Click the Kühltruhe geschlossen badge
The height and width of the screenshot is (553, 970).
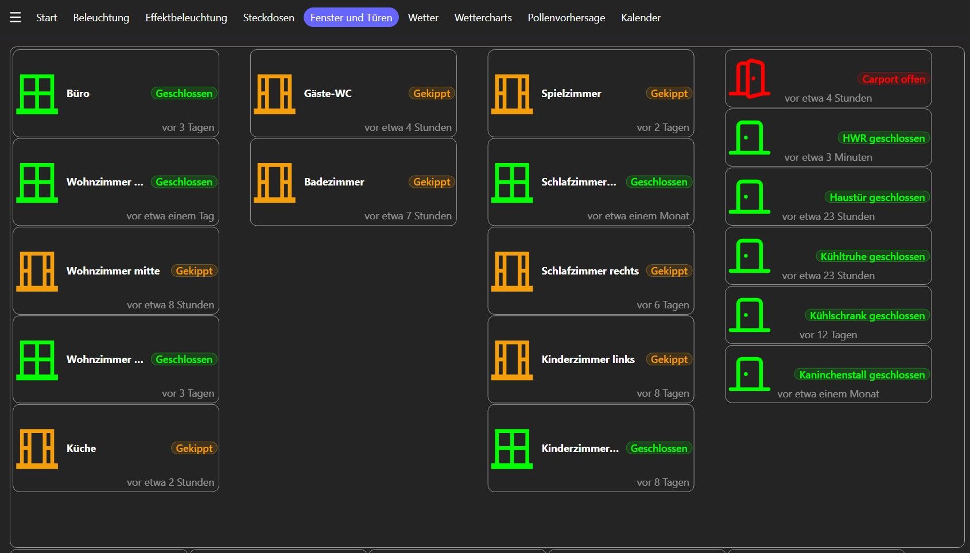872,257
